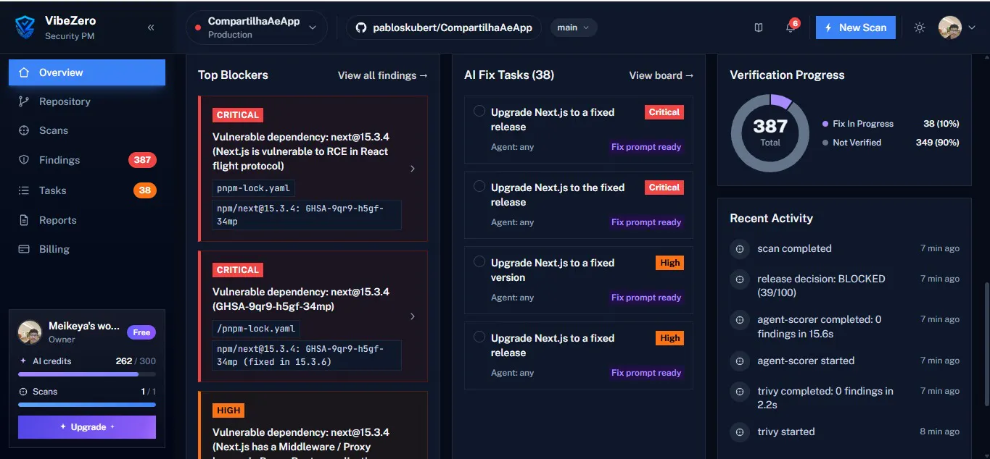The height and width of the screenshot is (459, 990).
Task: Go to the Overview page
Action: [87, 72]
